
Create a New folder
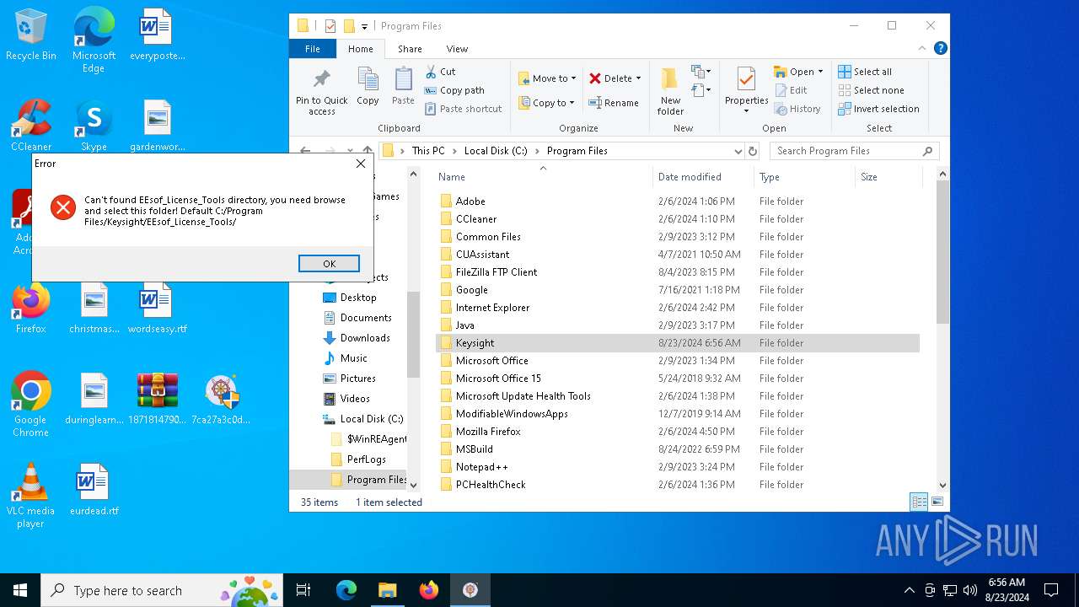(670, 91)
